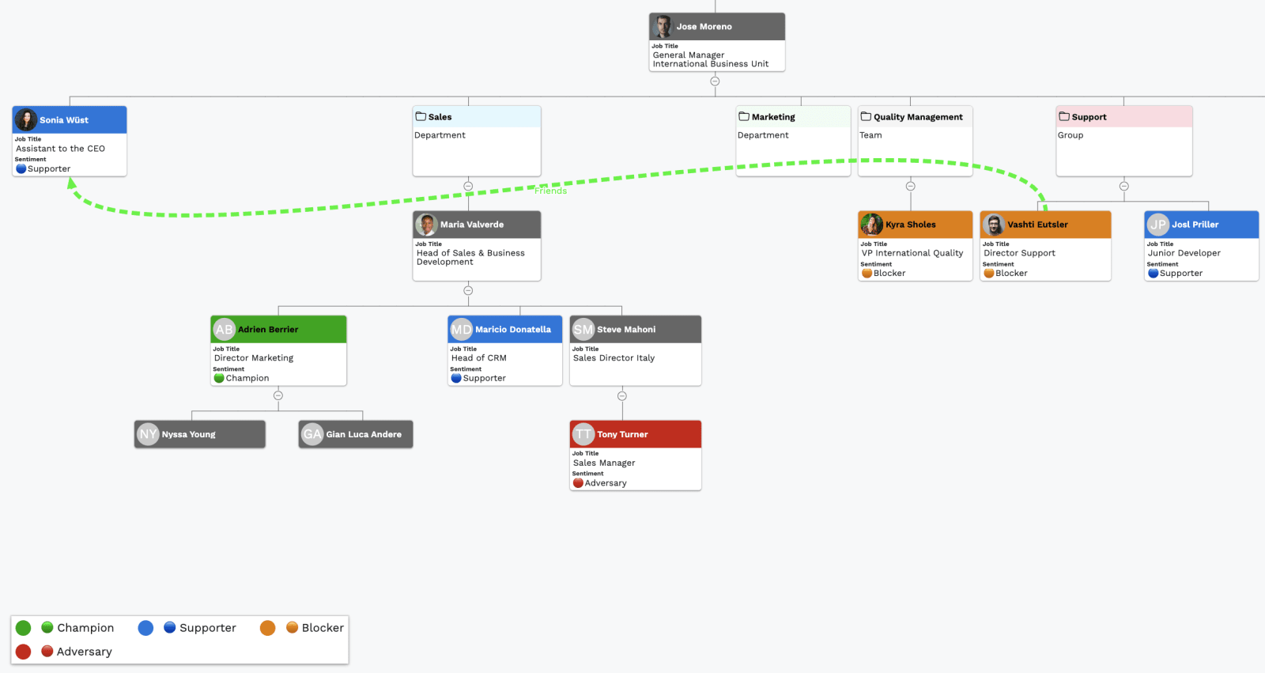Click the Support group folder icon
Viewport: 1265px width, 673px height.
[1064, 116]
